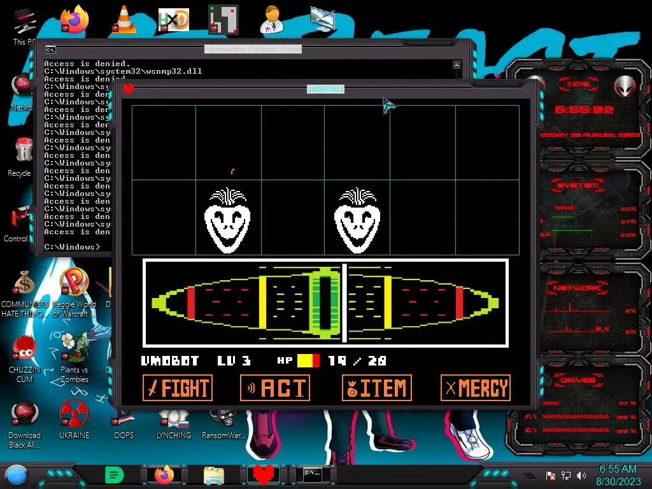Click the alien head icon on gadget
Viewport: 652px width, 489px height.
[625, 86]
